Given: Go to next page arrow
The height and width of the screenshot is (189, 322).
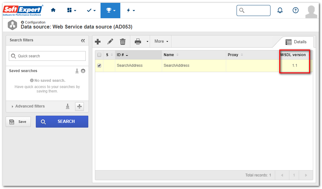Looking at the screenshot, I should click(x=306, y=175).
